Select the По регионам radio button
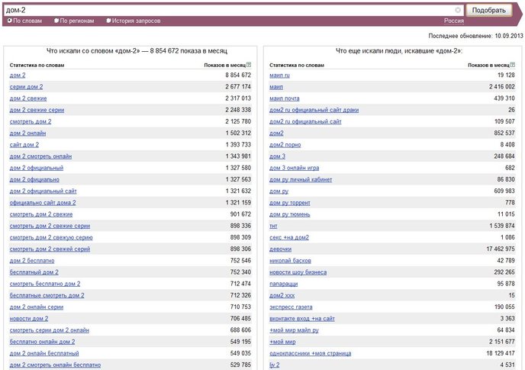The image size is (525, 370). click(x=56, y=21)
